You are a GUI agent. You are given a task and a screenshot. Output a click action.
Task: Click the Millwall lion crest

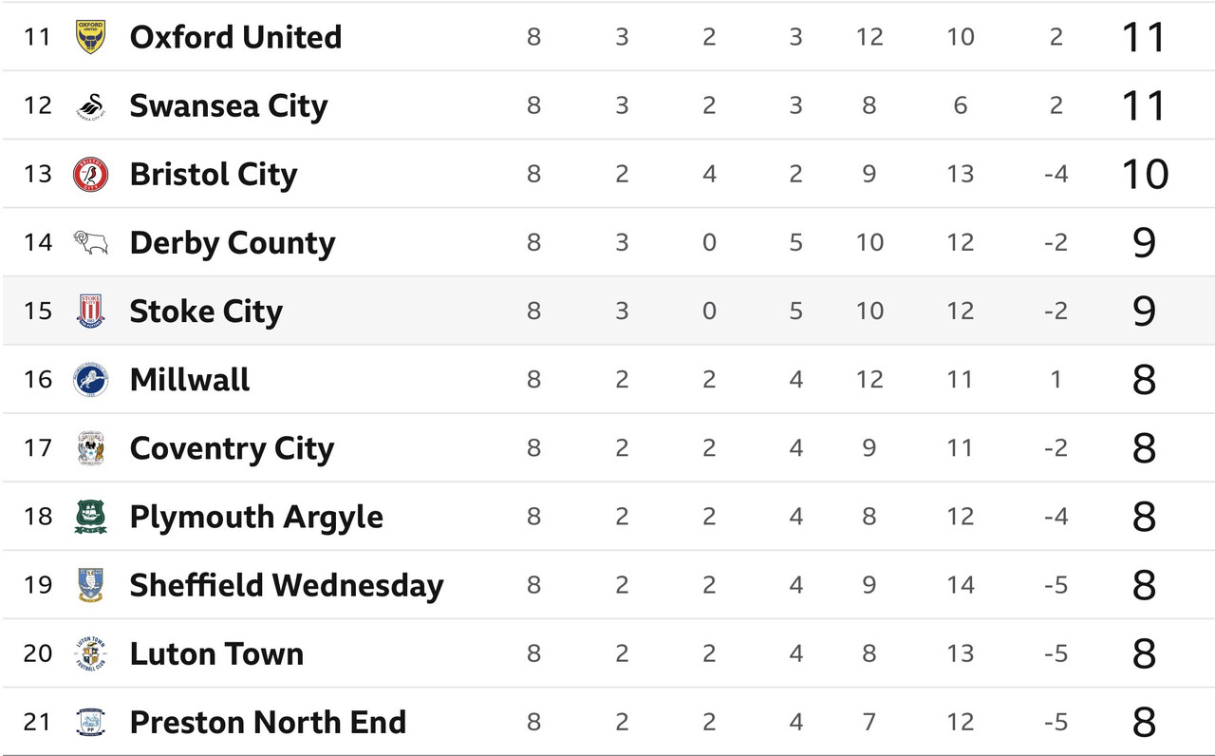(x=90, y=380)
